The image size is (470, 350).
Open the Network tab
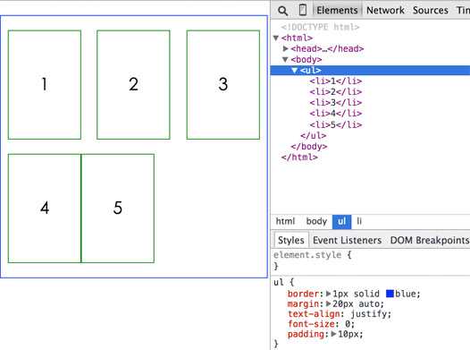coord(385,10)
